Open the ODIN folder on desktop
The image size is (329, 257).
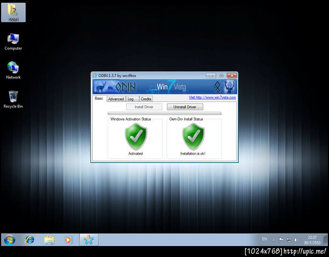click(x=13, y=12)
